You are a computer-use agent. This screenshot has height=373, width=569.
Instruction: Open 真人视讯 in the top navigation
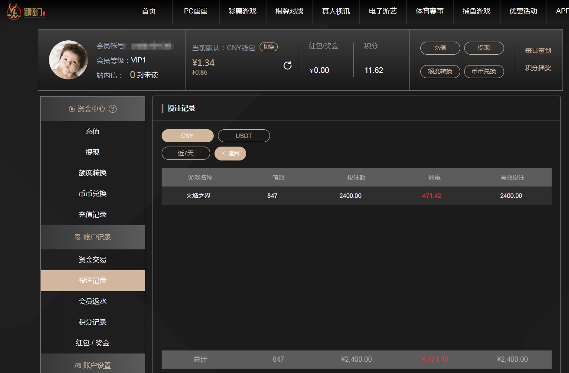[336, 11]
